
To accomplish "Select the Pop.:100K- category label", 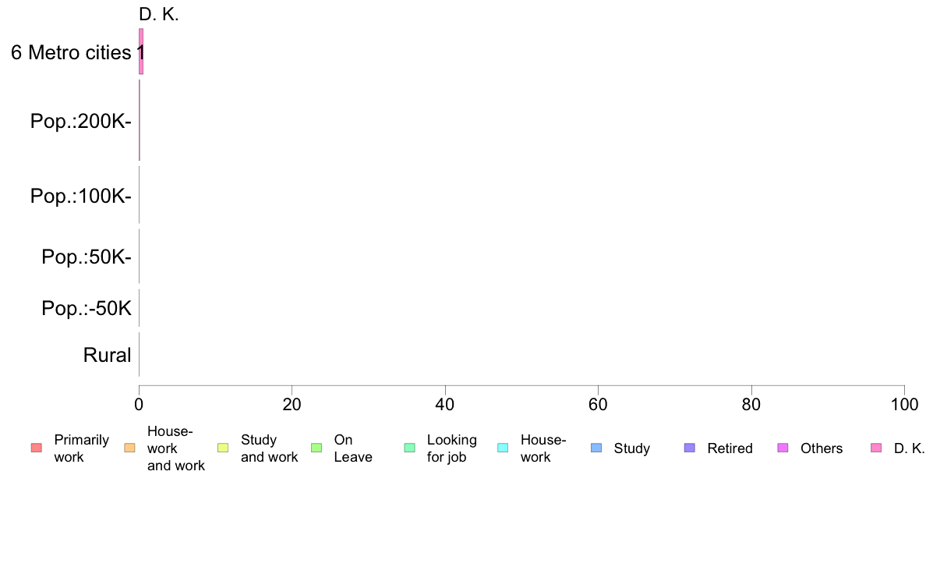I will 81,196.
